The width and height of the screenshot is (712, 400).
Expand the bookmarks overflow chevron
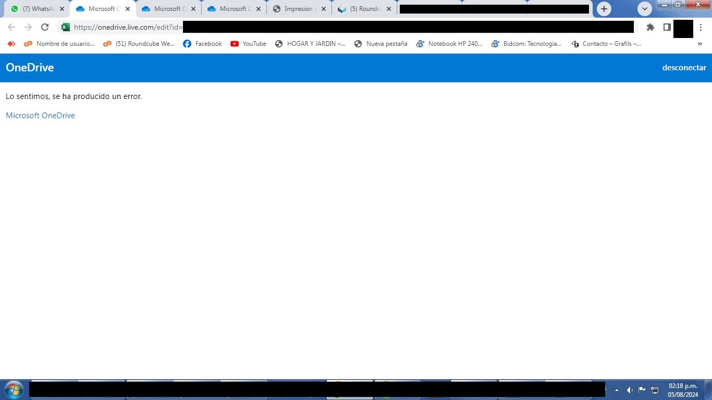click(x=700, y=44)
